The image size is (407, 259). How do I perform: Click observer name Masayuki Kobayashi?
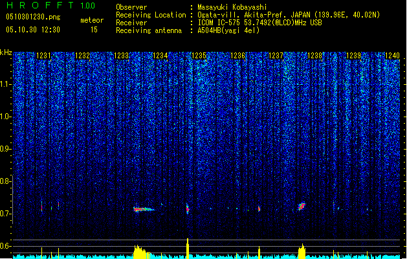point(232,7)
